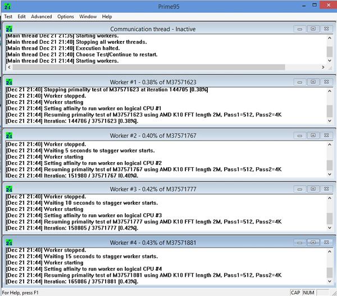Minimize the Communication thread child window
337x296 pixels.
pyautogui.click(x=300, y=29)
